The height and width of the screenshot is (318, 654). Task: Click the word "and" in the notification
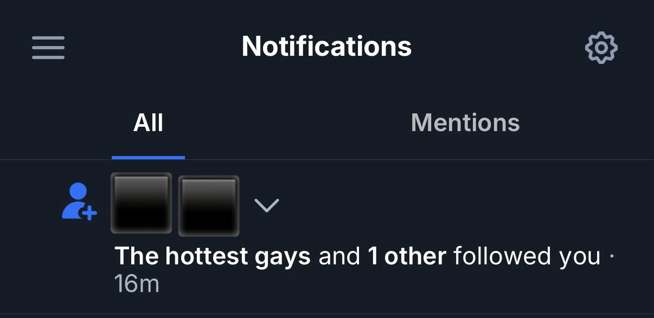coord(339,256)
